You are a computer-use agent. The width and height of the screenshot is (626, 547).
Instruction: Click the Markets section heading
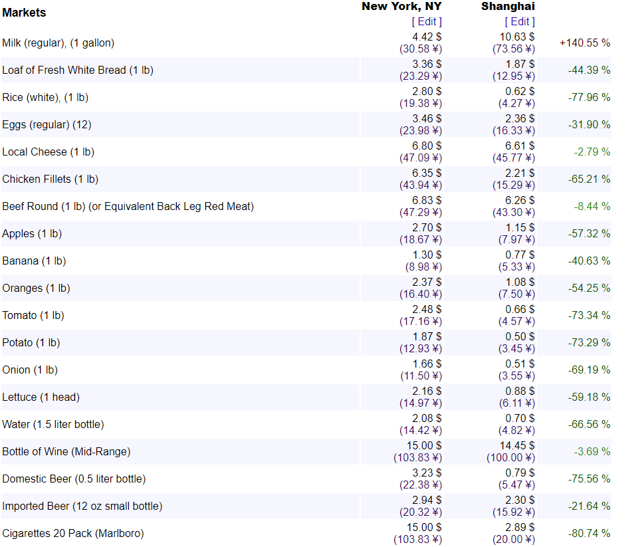(x=25, y=13)
